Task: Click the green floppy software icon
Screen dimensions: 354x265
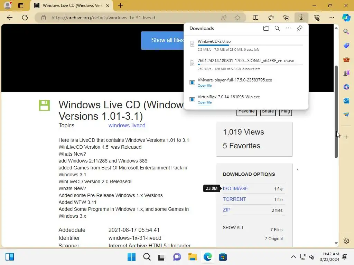Action: [44, 105]
